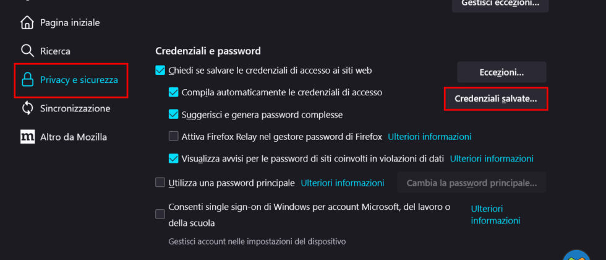Toggle Suggerisci e genera password complesse
The image size is (606, 260).
click(x=174, y=115)
